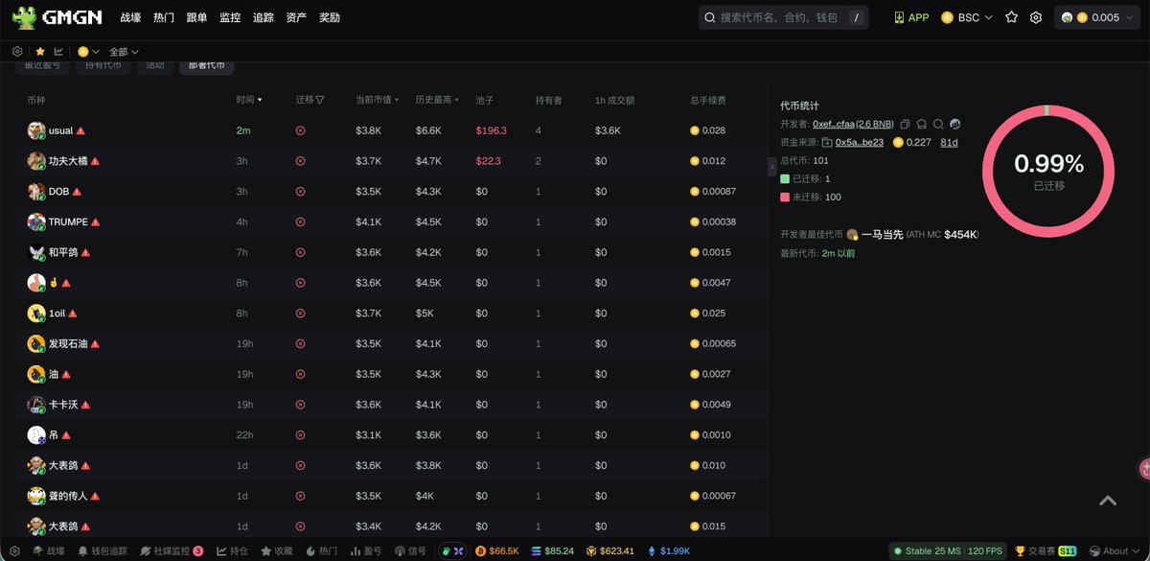This screenshot has width=1150, height=561.
Task: Copy the developer address 0xef…cfaa
Action: 905,125
